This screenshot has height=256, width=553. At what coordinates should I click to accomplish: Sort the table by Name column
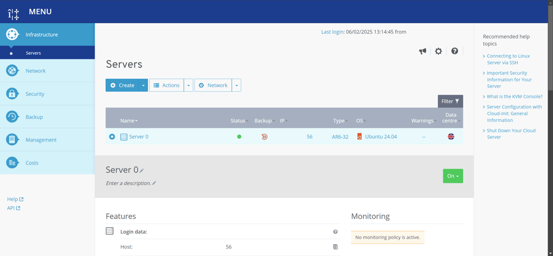coord(129,120)
